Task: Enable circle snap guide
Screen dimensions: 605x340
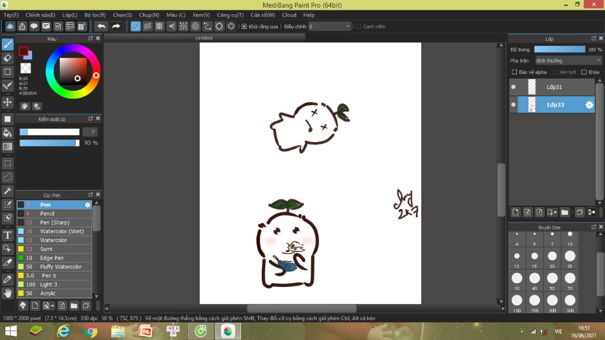Action: tap(195, 26)
